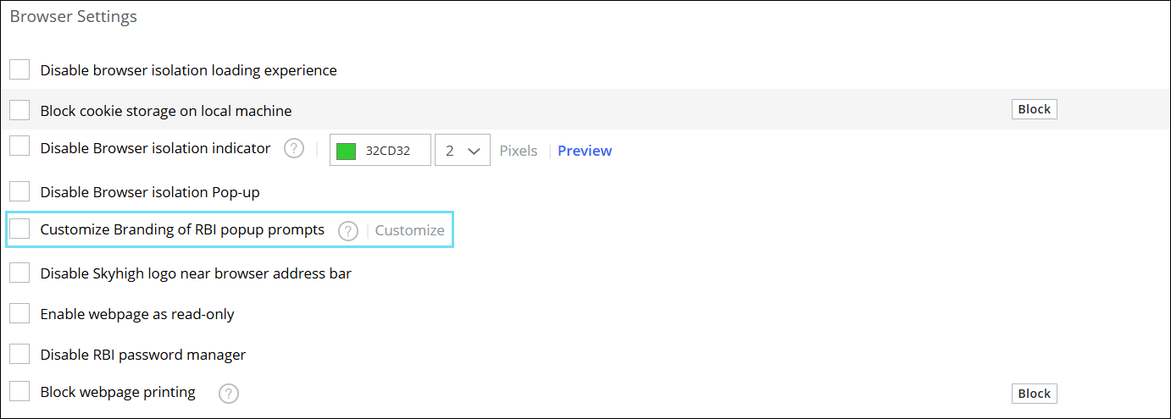Check Disable RBI password manager box
Image resolution: width=1171 pixels, height=419 pixels.
[x=19, y=355]
